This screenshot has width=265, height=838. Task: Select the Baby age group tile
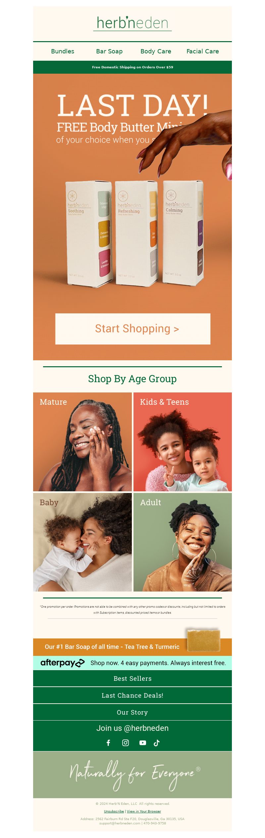pos(82,542)
